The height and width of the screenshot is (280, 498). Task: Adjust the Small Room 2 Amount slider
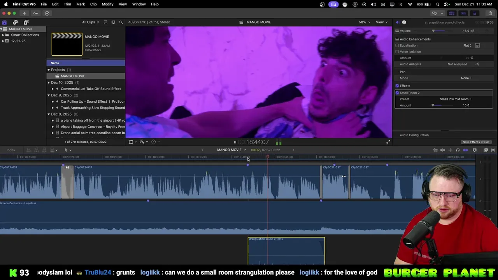point(433,105)
